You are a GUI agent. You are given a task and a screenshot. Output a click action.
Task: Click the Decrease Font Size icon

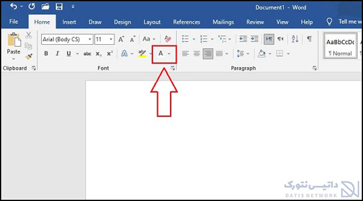(x=133, y=39)
